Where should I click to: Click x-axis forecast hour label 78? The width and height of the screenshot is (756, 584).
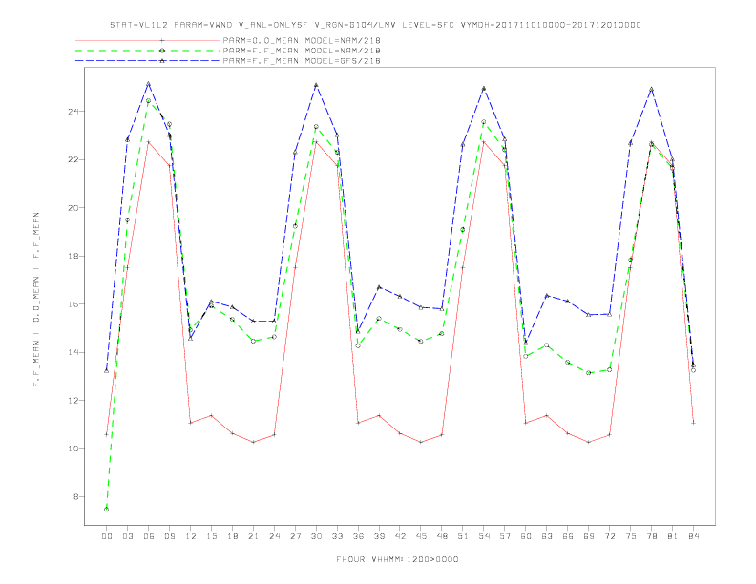(x=651, y=536)
